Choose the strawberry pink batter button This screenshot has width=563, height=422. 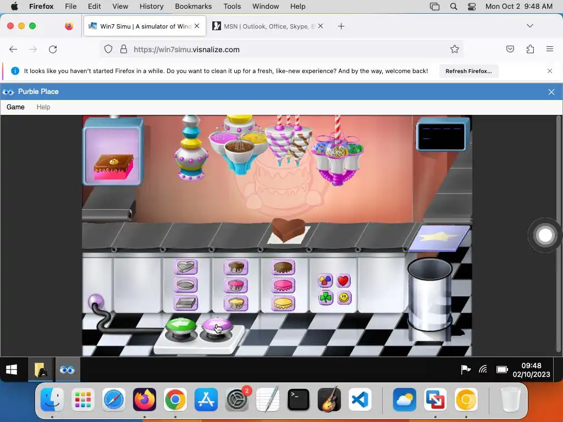(x=235, y=285)
